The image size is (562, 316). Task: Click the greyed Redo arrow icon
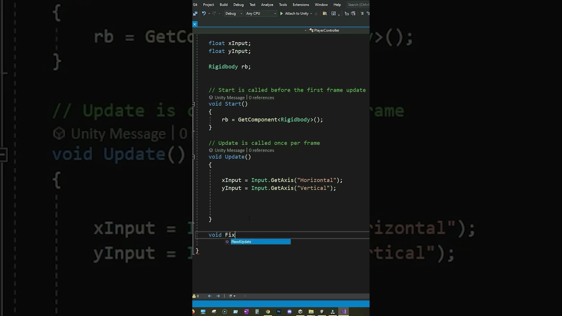(214, 14)
